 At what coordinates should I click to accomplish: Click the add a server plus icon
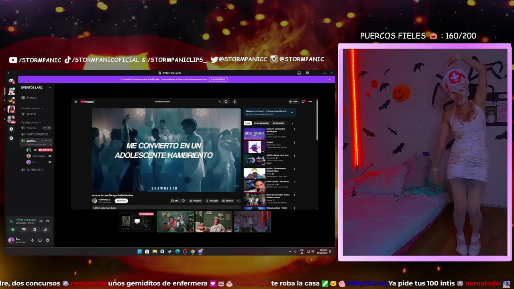click(x=11, y=129)
